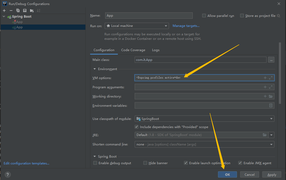This screenshot has height=180, width=286.
Task: Switch to the Logs tab
Action: click(156, 50)
